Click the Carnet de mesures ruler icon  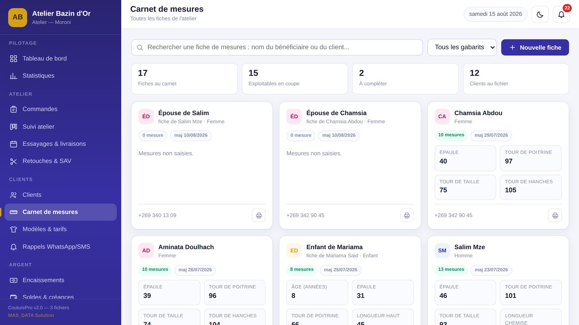click(x=14, y=212)
